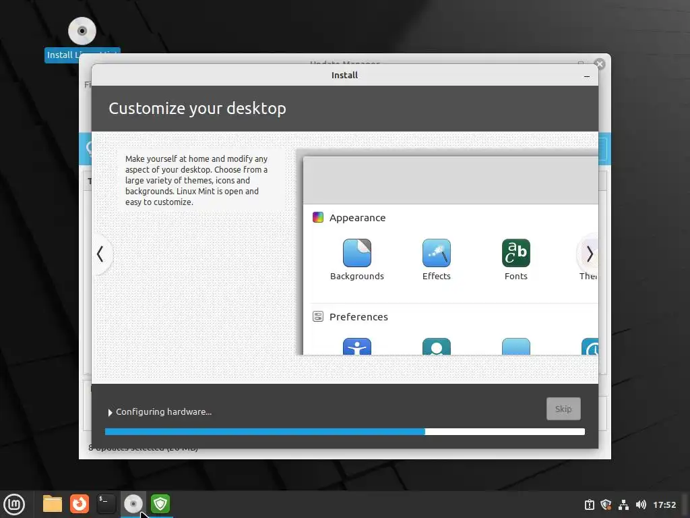This screenshot has height=518, width=690.
Task: Click the Skip button
Action: pos(563,409)
